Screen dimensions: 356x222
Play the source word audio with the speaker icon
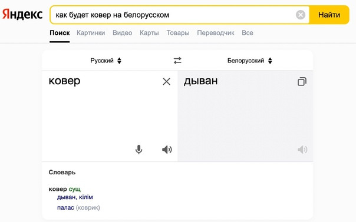(x=167, y=150)
